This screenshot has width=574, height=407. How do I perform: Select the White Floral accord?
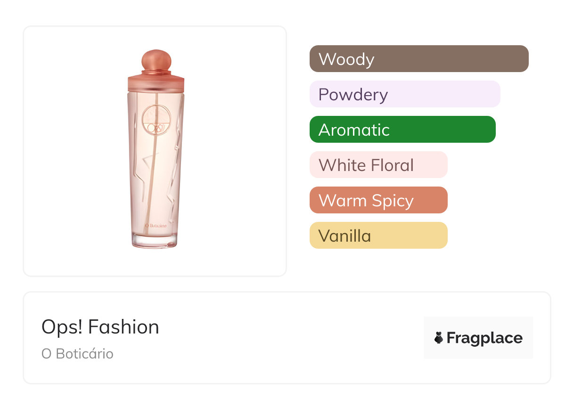click(378, 165)
